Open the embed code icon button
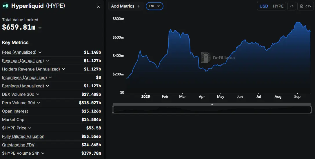This screenshot has height=159, width=315. click(292, 6)
